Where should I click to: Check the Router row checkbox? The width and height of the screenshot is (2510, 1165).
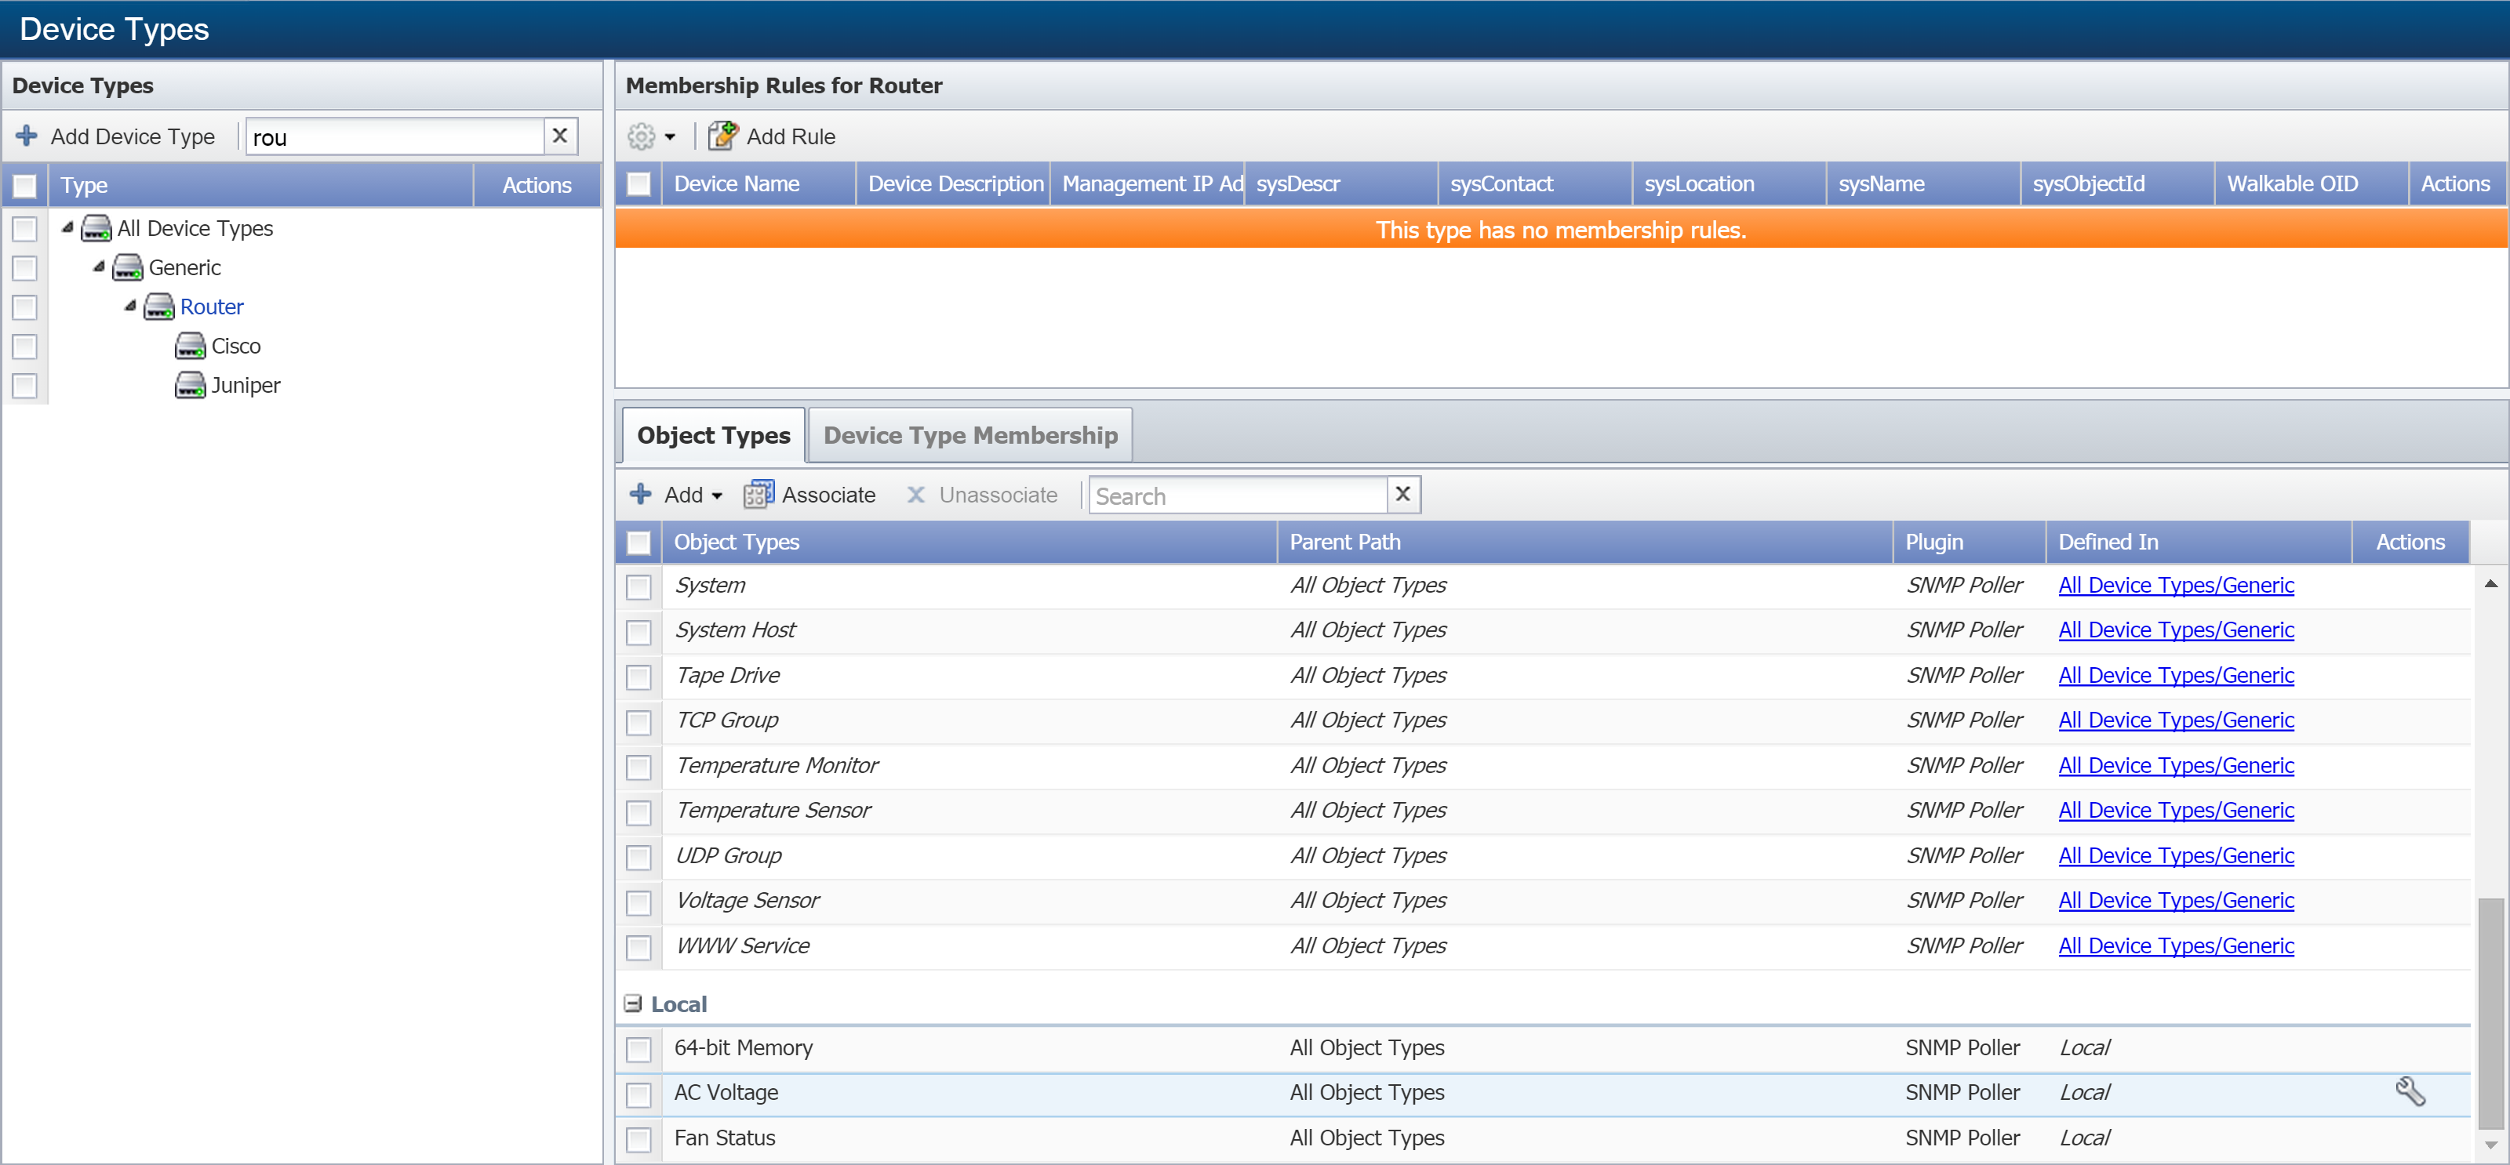(24, 308)
